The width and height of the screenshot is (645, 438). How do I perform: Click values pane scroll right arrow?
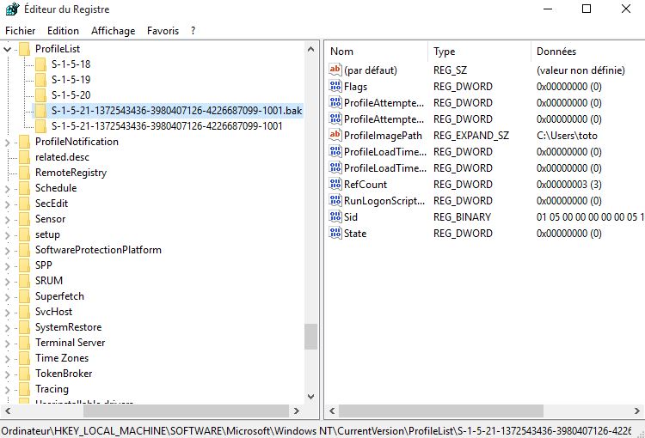click(x=636, y=411)
